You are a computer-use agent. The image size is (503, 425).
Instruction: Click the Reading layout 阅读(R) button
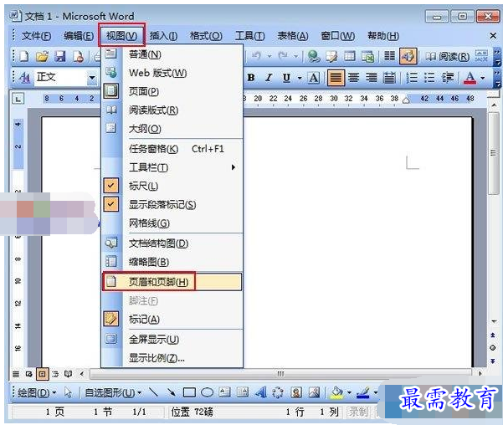[447, 57]
